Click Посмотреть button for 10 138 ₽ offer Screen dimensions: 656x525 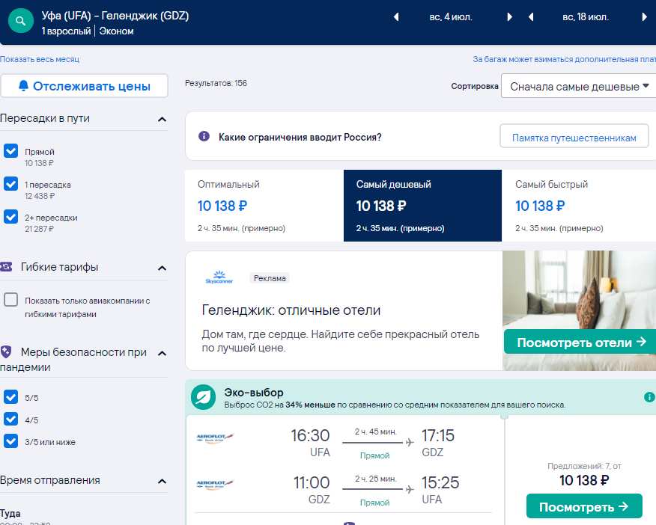click(584, 506)
